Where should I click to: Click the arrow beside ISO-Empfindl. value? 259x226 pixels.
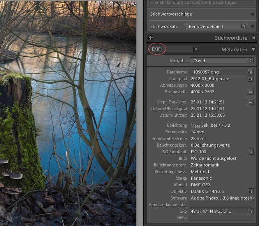pyautogui.click(x=250, y=152)
